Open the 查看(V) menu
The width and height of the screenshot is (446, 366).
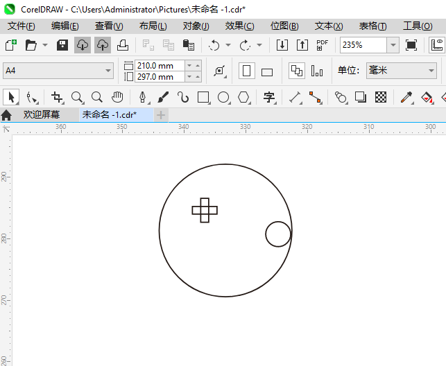coord(109,26)
